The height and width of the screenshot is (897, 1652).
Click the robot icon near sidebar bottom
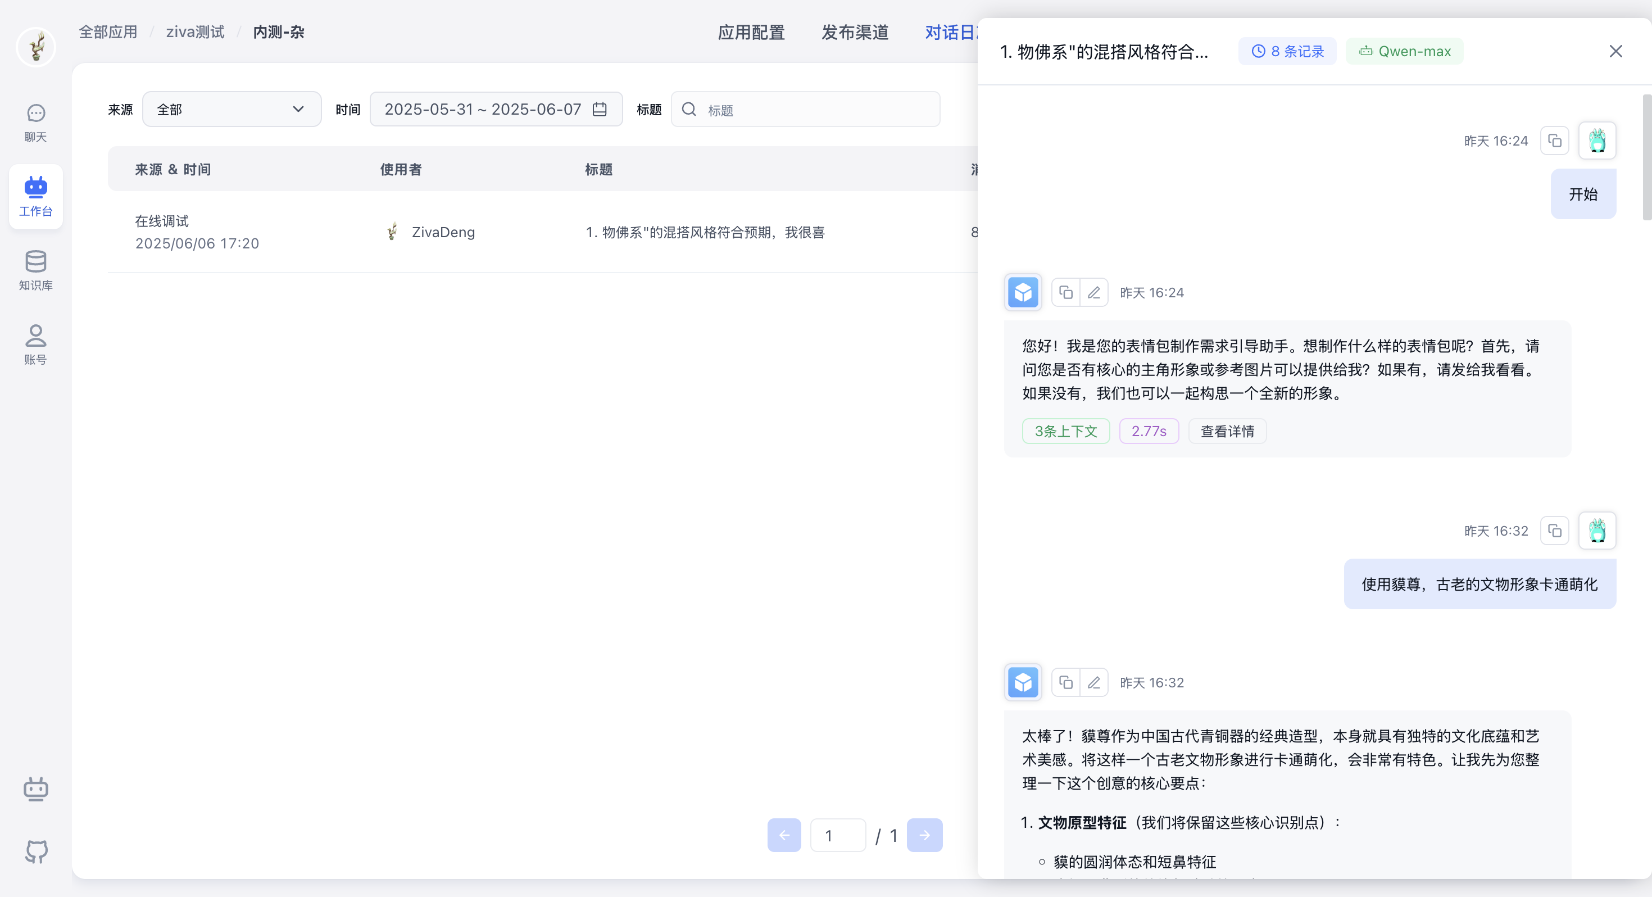click(x=36, y=789)
